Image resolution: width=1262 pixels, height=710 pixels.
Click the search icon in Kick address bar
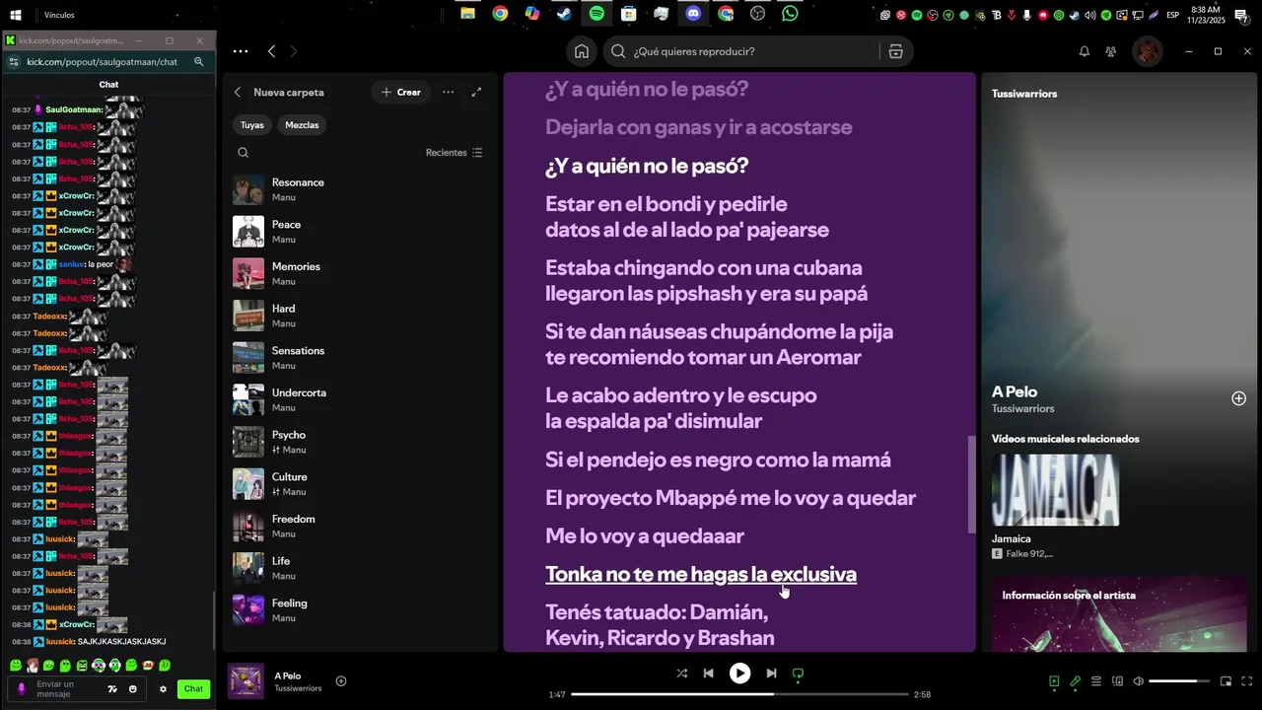click(x=198, y=61)
